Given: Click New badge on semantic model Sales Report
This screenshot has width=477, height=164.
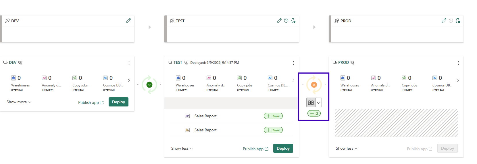Looking at the screenshot, I should click(273, 116).
